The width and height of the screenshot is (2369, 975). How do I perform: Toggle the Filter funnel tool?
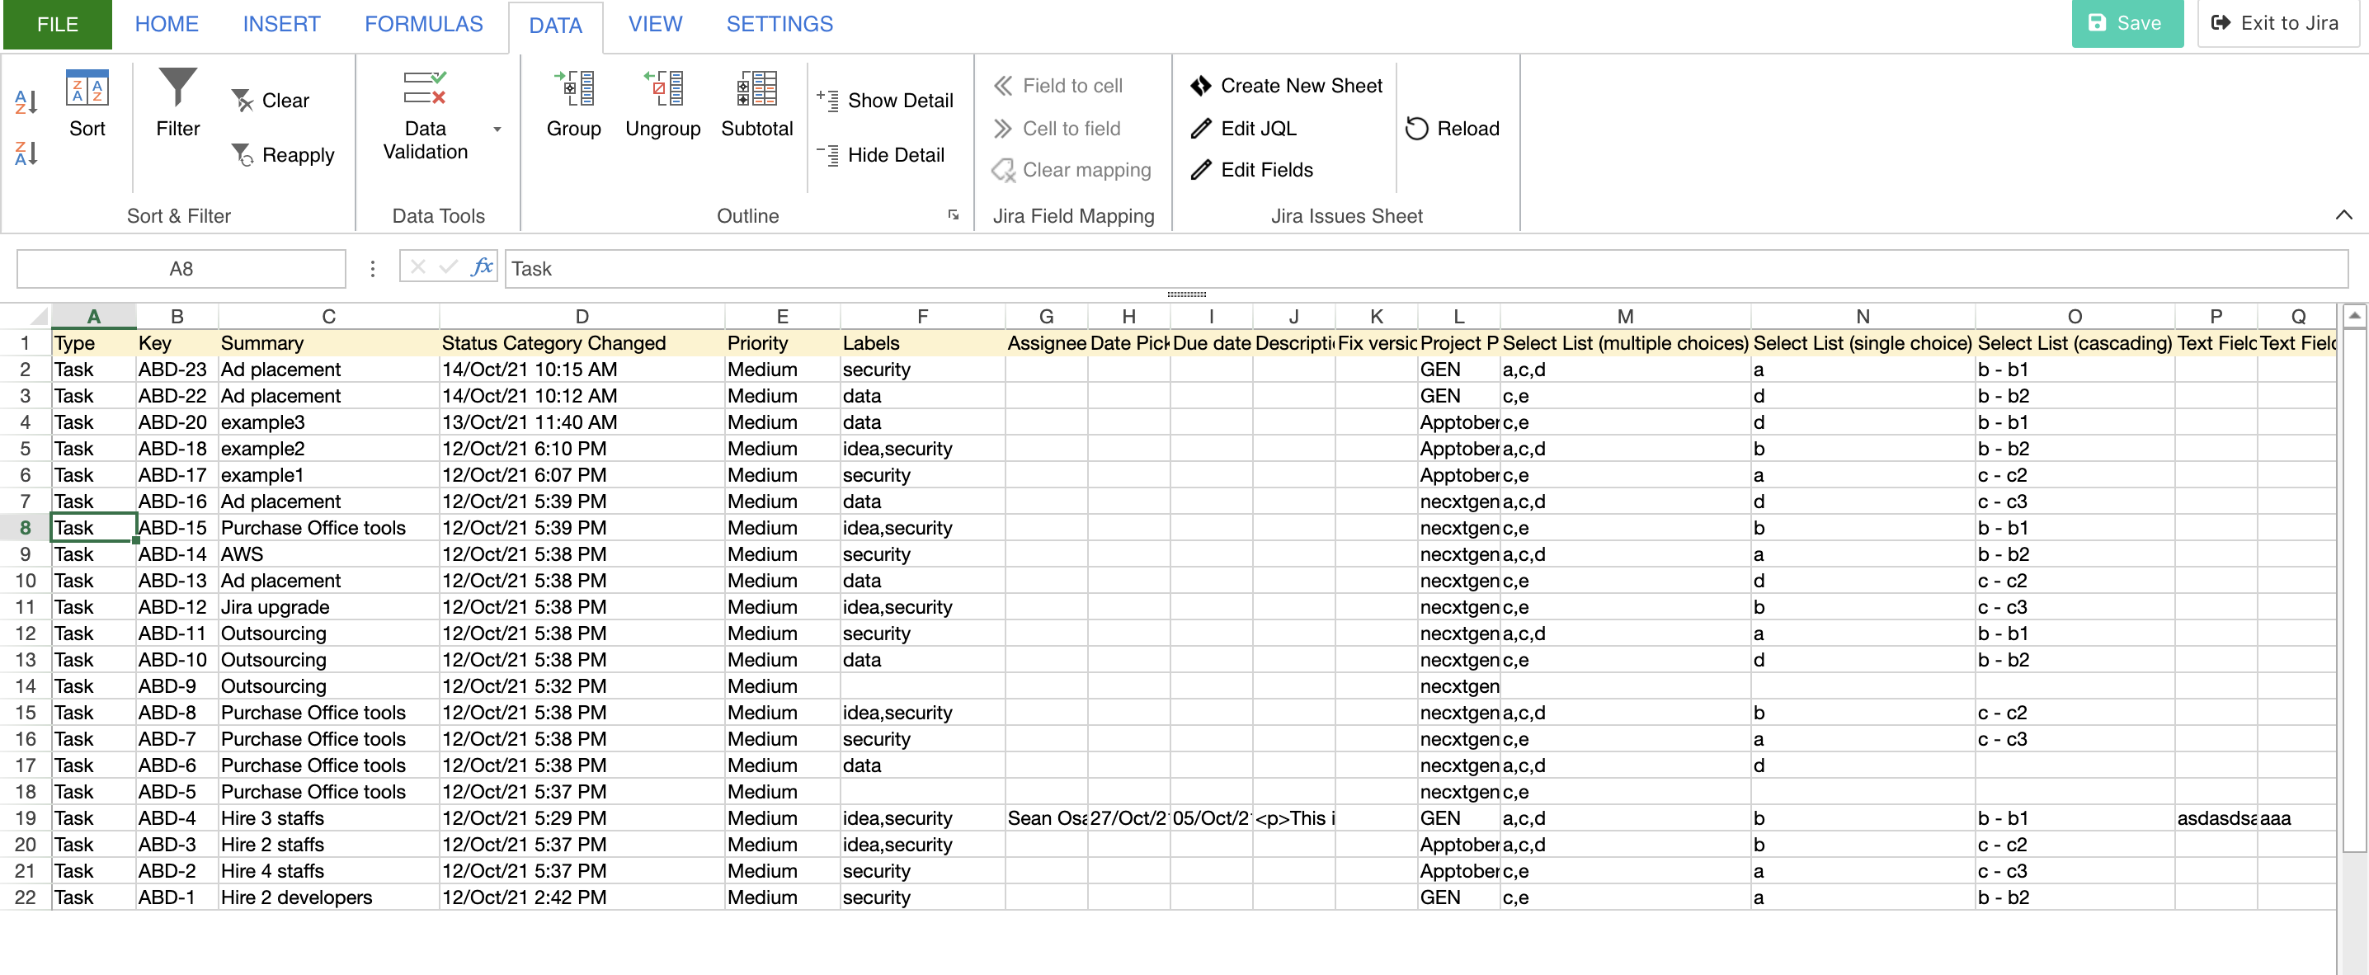[177, 89]
